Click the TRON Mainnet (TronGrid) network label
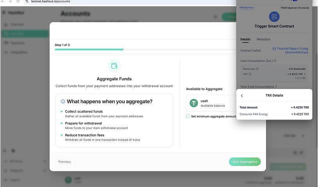This screenshot has height=187, width=318. (295, 8)
